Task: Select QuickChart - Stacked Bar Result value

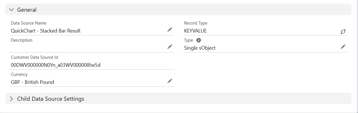Action: point(46,31)
